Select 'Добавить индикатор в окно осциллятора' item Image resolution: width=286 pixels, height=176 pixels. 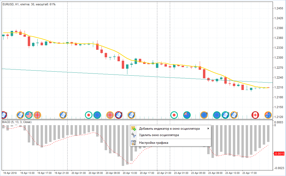click(169, 129)
